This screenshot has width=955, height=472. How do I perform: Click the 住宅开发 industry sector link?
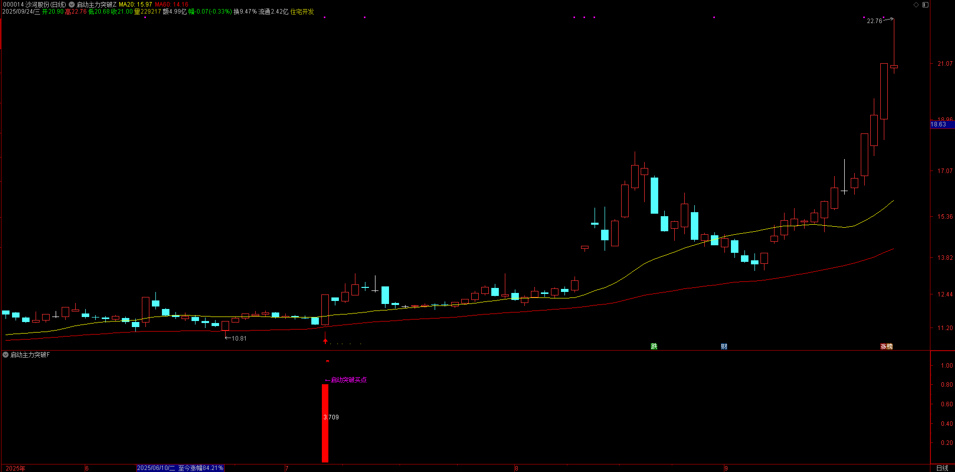click(302, 12)
